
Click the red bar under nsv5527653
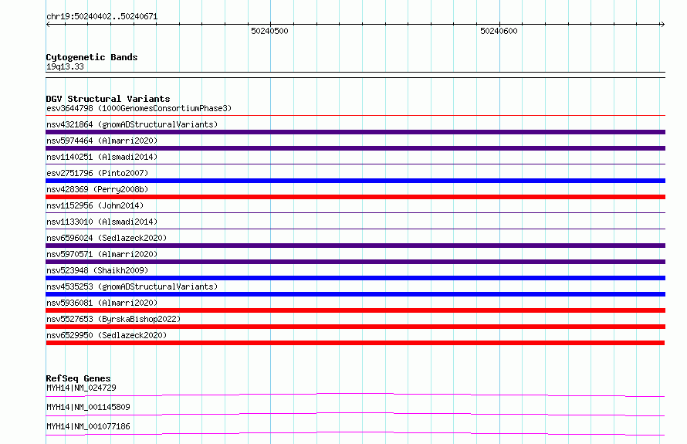tap(355, 327)
